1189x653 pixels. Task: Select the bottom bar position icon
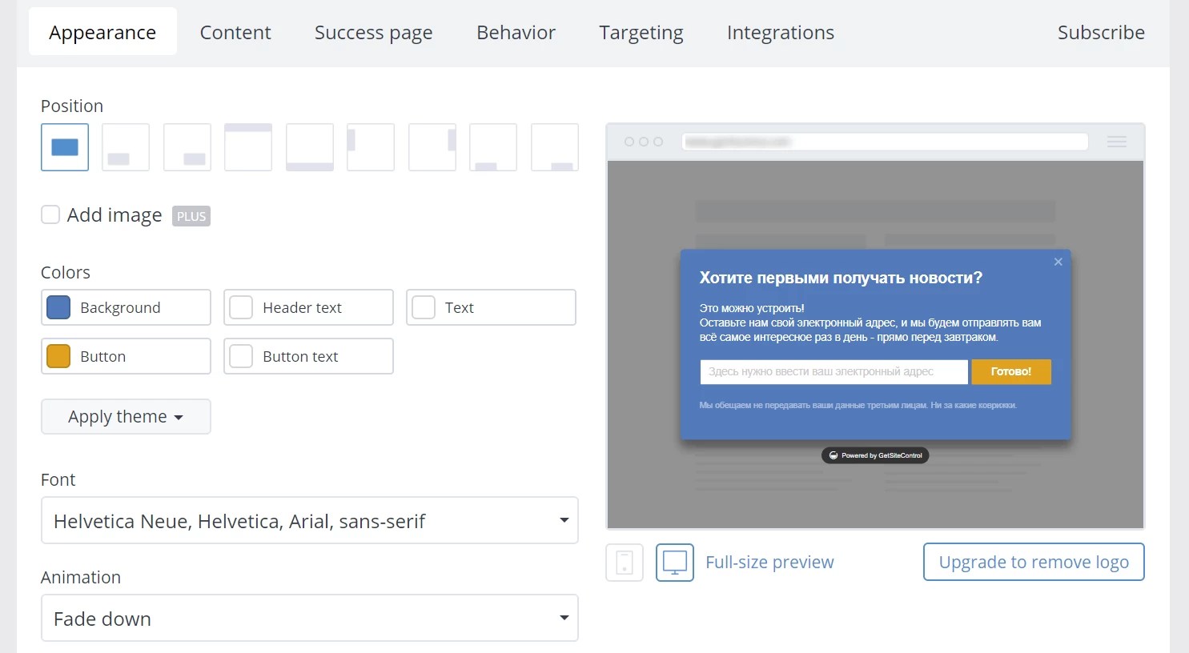point(310,147)
